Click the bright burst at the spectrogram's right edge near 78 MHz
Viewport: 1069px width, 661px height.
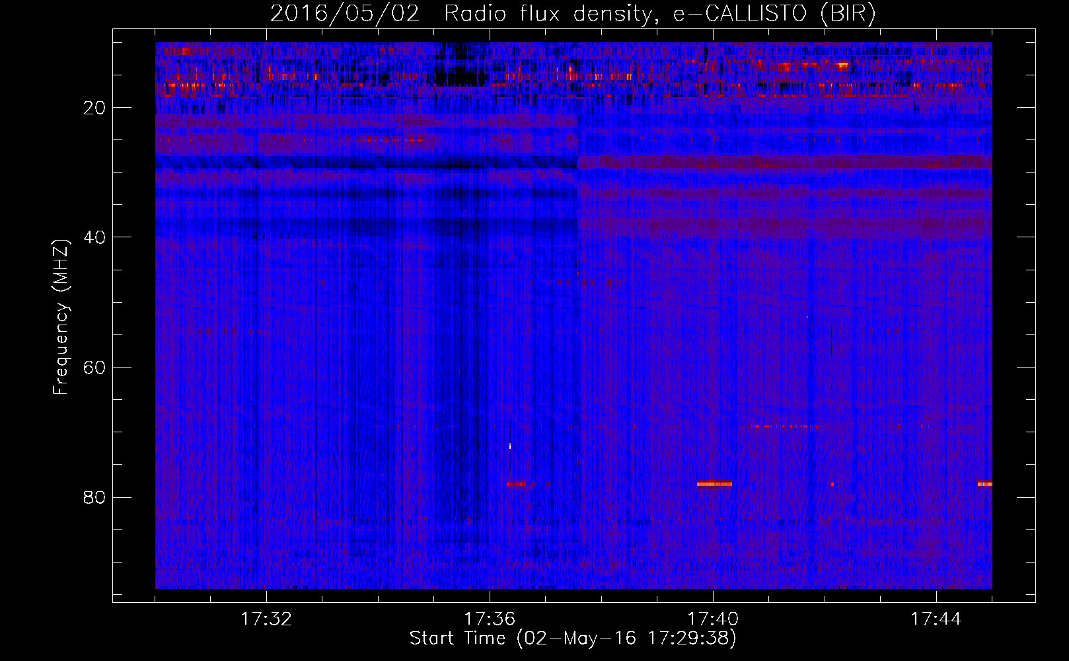click(x=984, y=484)
